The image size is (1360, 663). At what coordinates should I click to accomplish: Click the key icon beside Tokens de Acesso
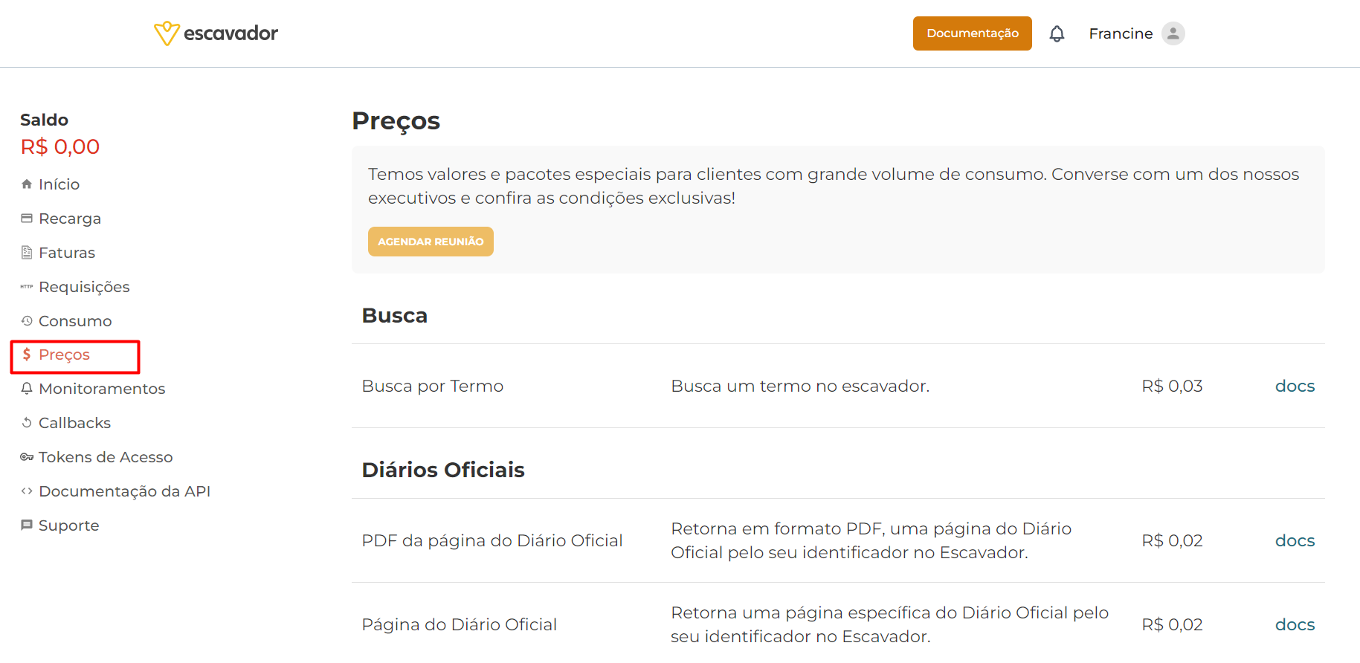coord(27,457)
